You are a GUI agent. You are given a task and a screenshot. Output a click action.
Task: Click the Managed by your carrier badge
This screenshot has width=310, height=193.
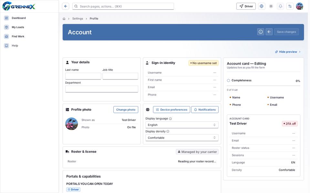click(197, 152)
